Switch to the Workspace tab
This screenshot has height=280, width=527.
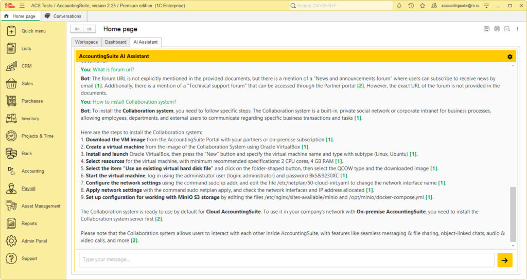(86, 42)
